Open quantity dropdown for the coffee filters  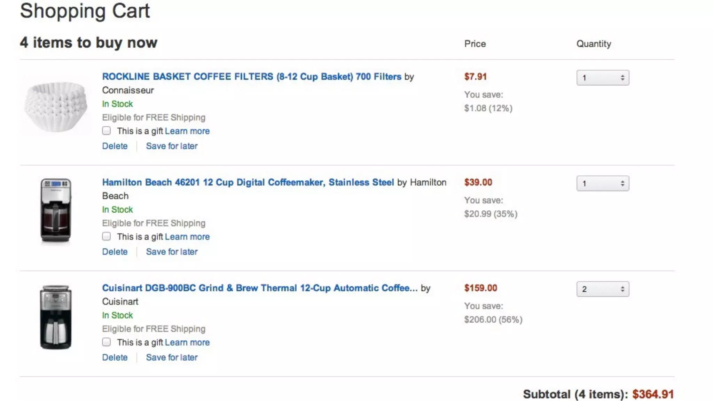click(x=603, y=78)
